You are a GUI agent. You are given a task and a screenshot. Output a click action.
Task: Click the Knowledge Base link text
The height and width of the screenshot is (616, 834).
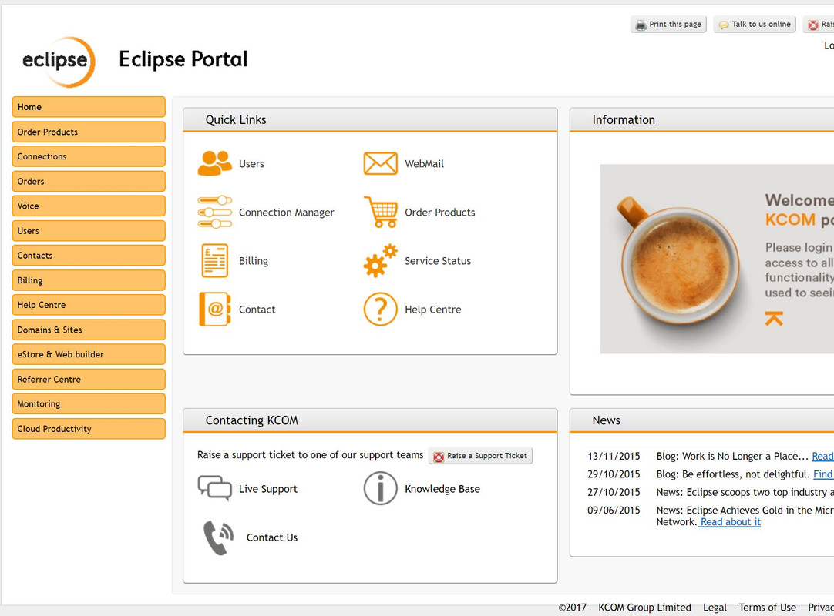pyautogui.click(x=442, y=489)
